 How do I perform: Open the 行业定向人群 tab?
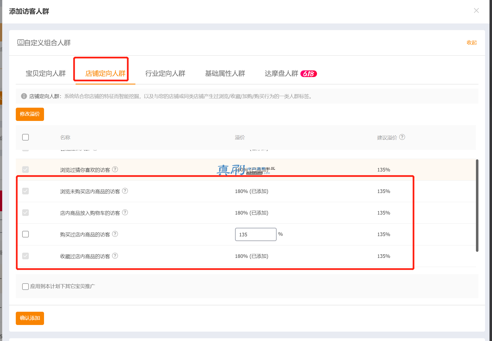coord(165,73)
